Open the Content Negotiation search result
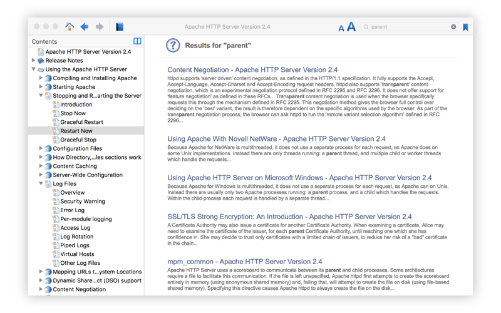 (252, 69)
